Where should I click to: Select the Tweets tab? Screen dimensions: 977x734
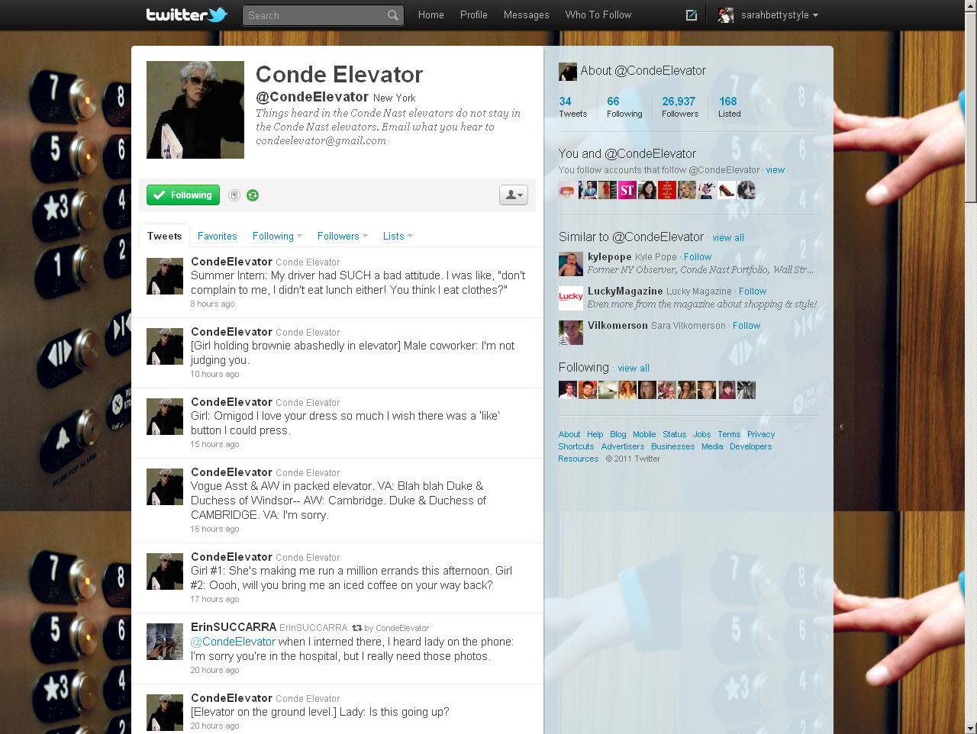[165, 236]
